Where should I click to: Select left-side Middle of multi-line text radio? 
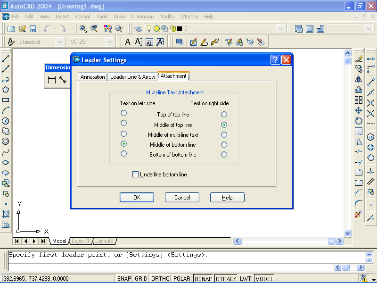pyautogui.click(x=123, y=133)
